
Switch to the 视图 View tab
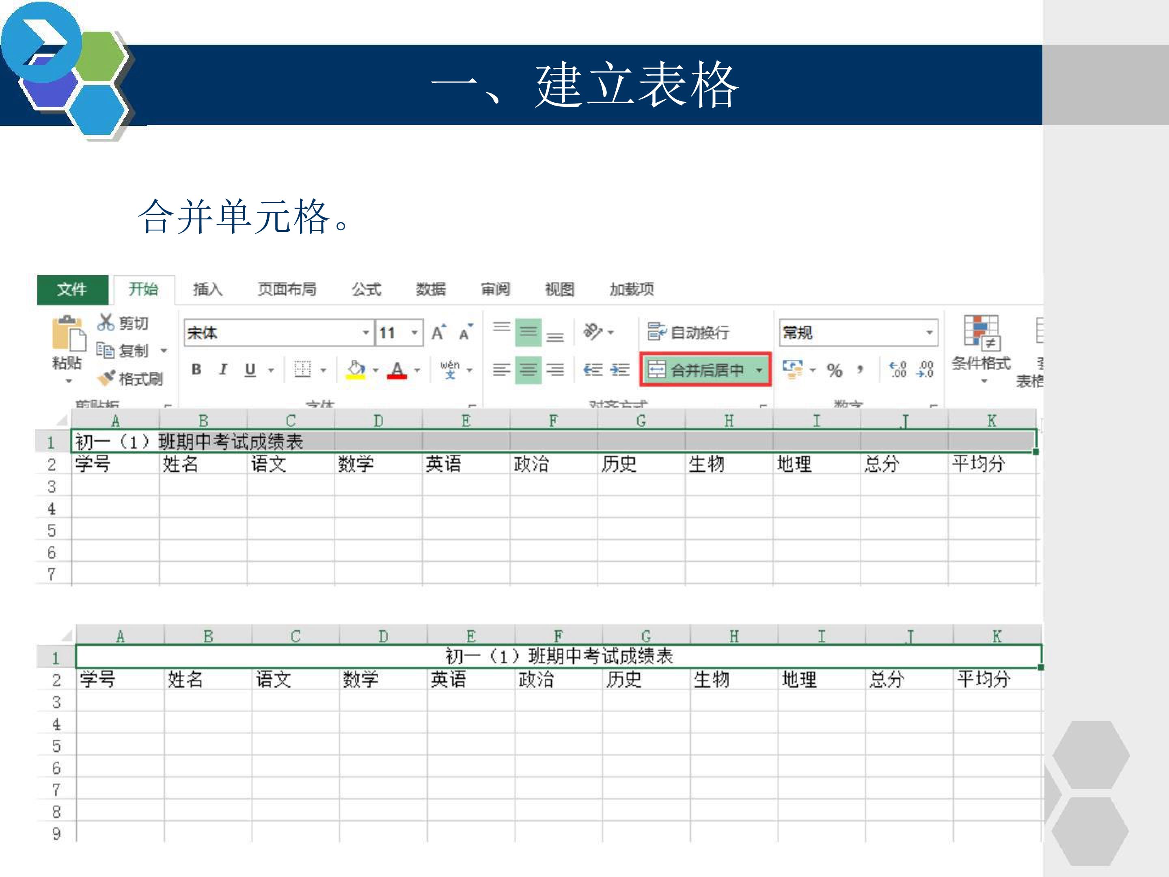[560, 289]
